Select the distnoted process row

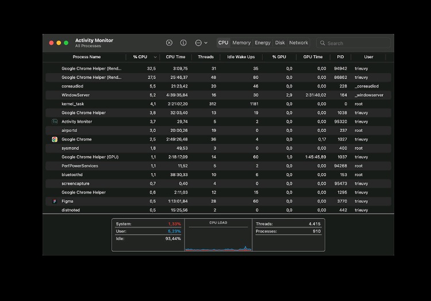218,210
